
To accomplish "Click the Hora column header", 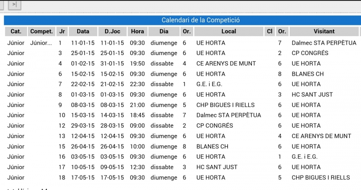I will pos(137,32).
